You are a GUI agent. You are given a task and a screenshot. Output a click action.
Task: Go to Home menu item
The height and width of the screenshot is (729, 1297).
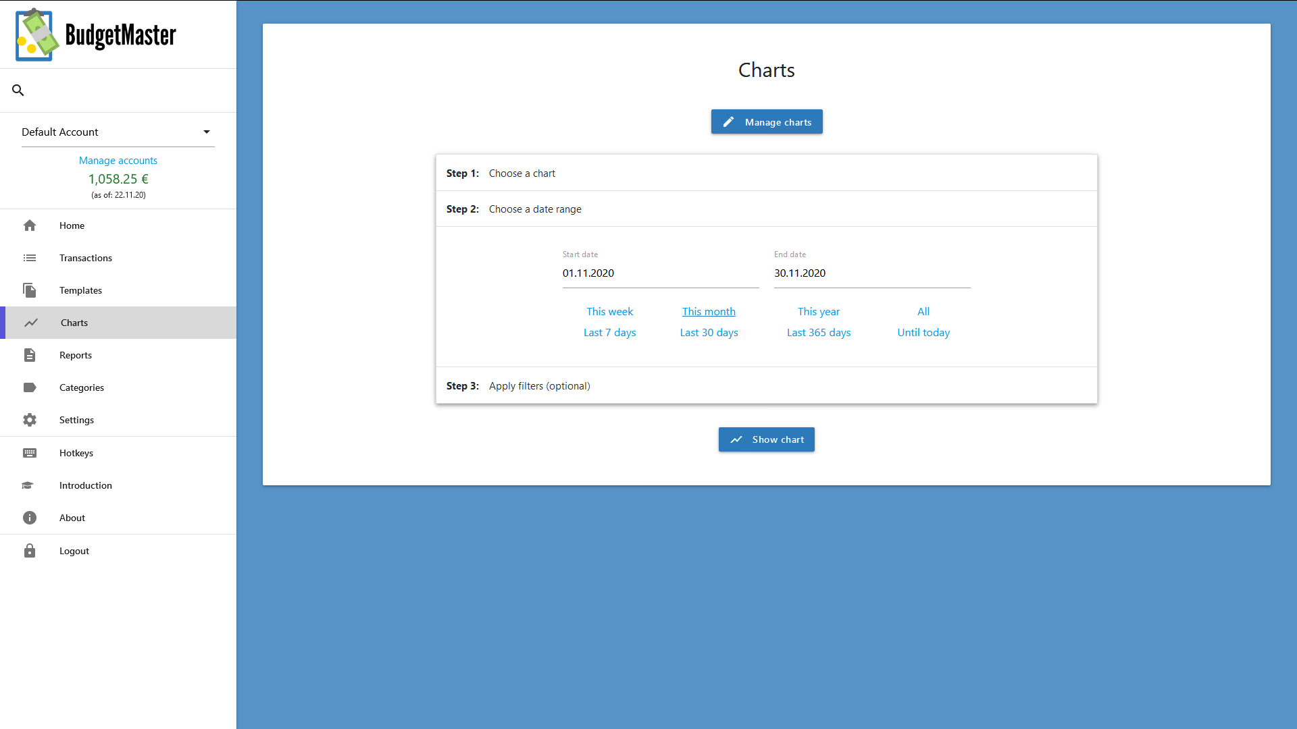tap(118, 225)
